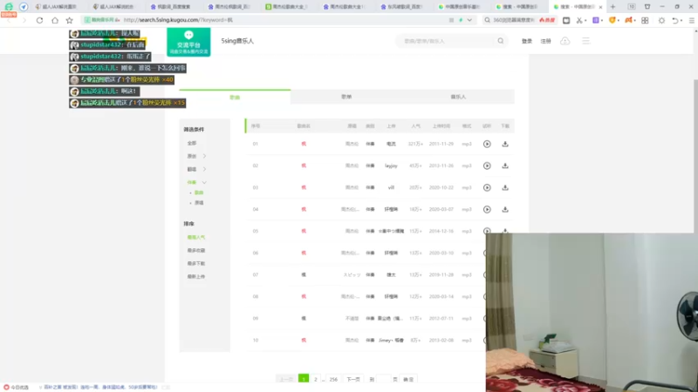Viewport: 698px width, 392px height.
Task: Open the browser main menu icon
Action: [x=691, y=20]
